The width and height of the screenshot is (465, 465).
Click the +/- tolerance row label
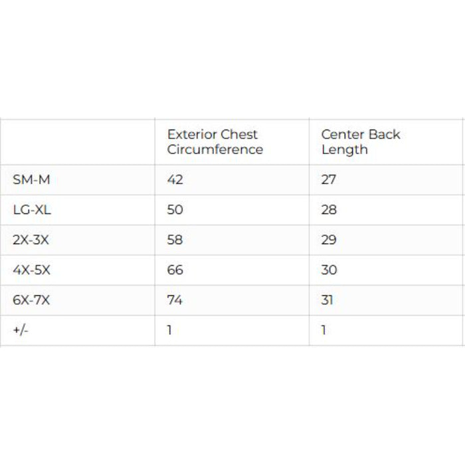pos(20,330)
